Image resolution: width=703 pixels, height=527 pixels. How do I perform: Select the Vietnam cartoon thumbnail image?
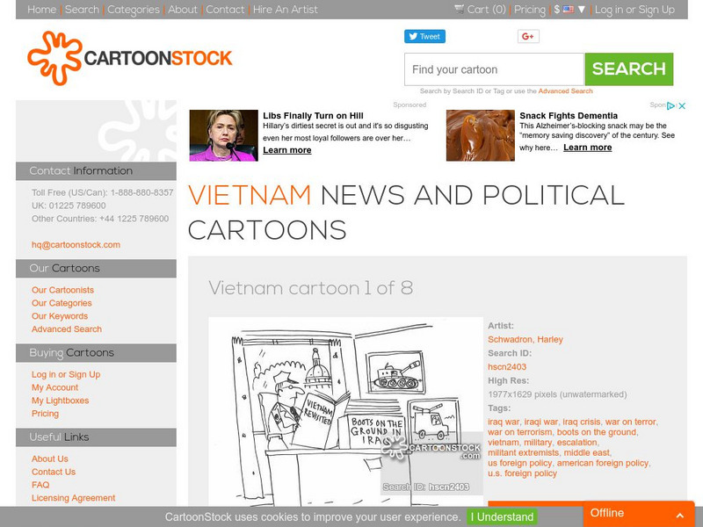coord(345,411)
